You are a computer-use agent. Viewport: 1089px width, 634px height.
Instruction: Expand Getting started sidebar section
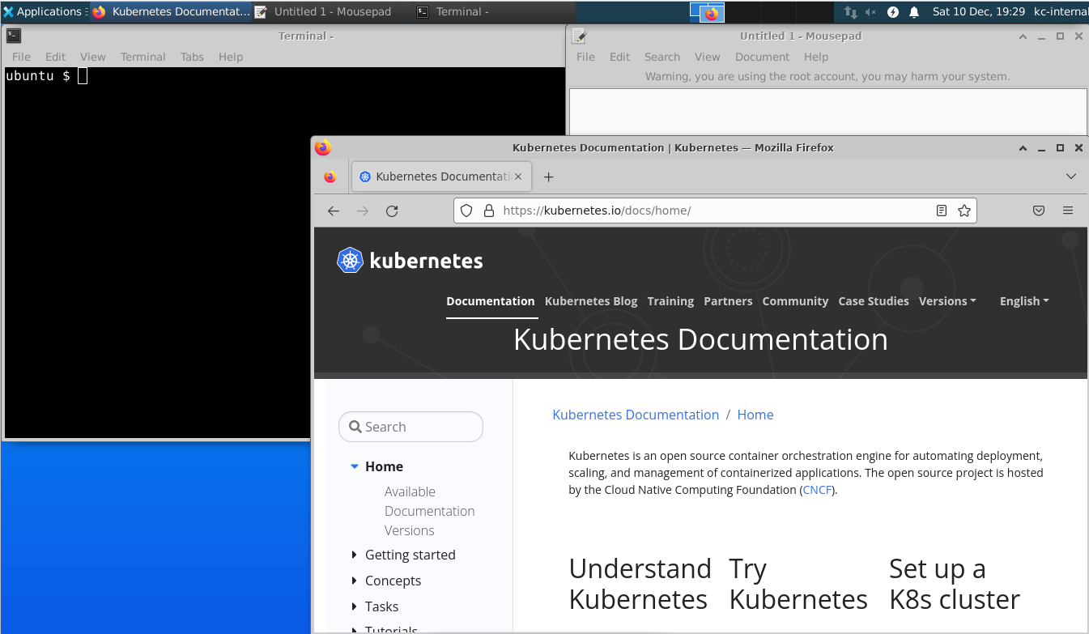coord(355,555)
